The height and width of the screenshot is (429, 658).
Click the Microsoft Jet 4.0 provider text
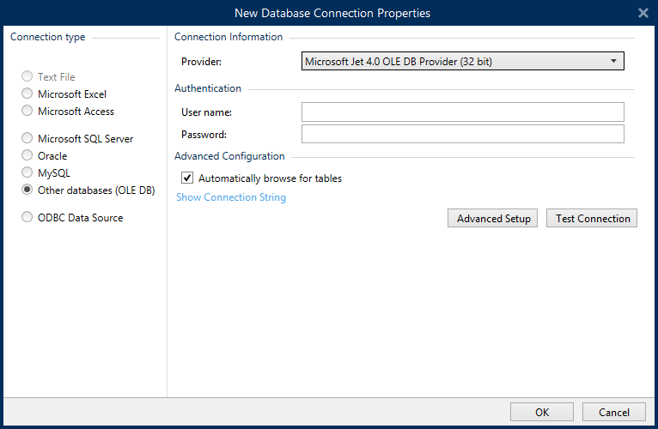click(399, 62)
